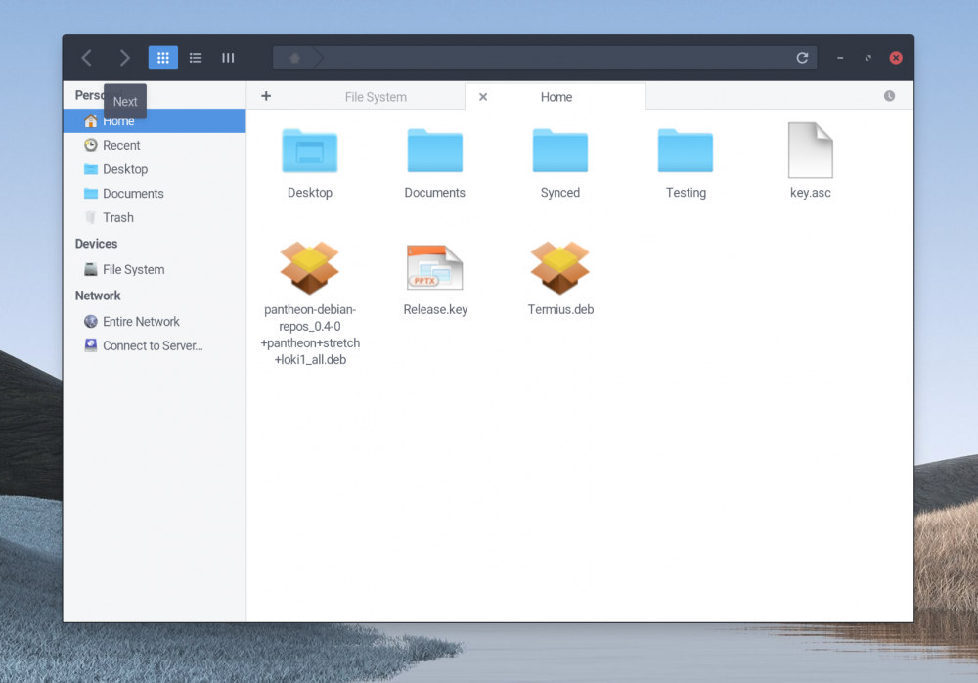Screen dimensions: 978x683
Task: Open Recent in the sidebar
Action: pos(121,145)
